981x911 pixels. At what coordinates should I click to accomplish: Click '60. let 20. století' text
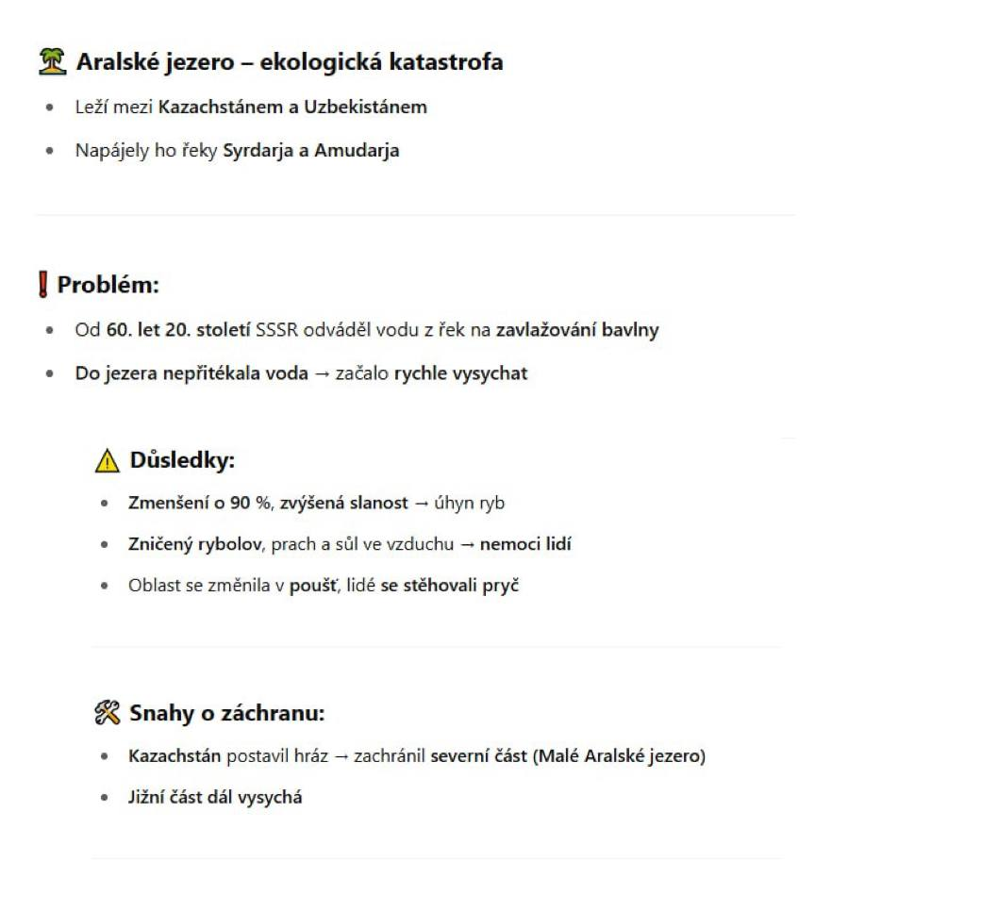point(178,330)
